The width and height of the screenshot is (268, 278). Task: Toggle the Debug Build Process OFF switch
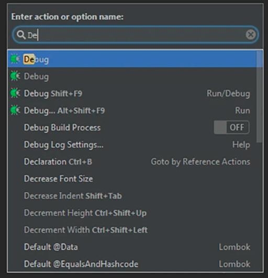[232, 127]
